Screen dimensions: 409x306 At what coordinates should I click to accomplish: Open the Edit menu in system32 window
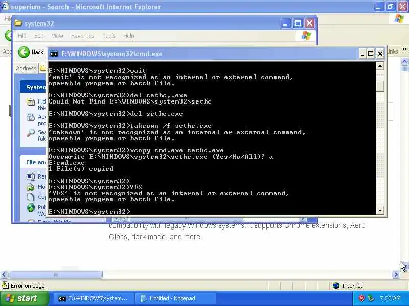(39, 36)
